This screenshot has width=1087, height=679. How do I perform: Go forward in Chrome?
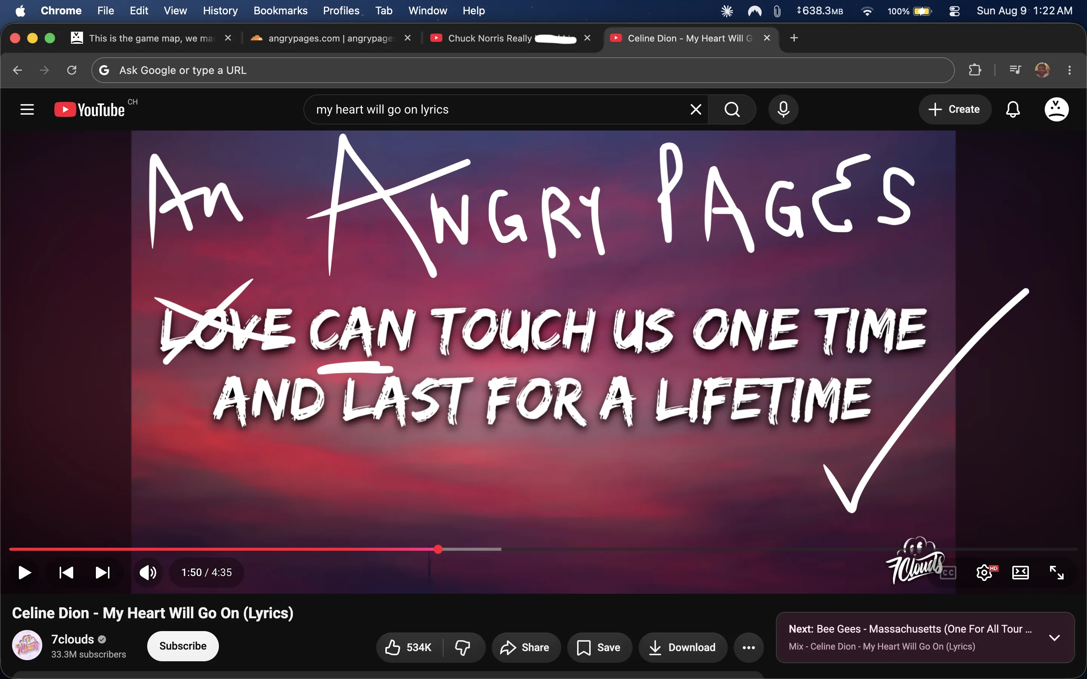coord(44,70)
